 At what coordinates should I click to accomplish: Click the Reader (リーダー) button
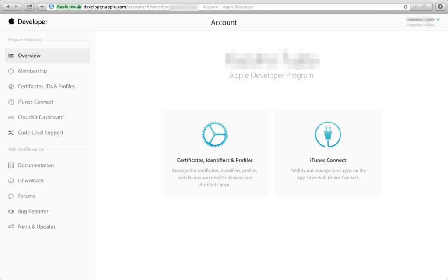pyautogui.click(x=421, y=7)
